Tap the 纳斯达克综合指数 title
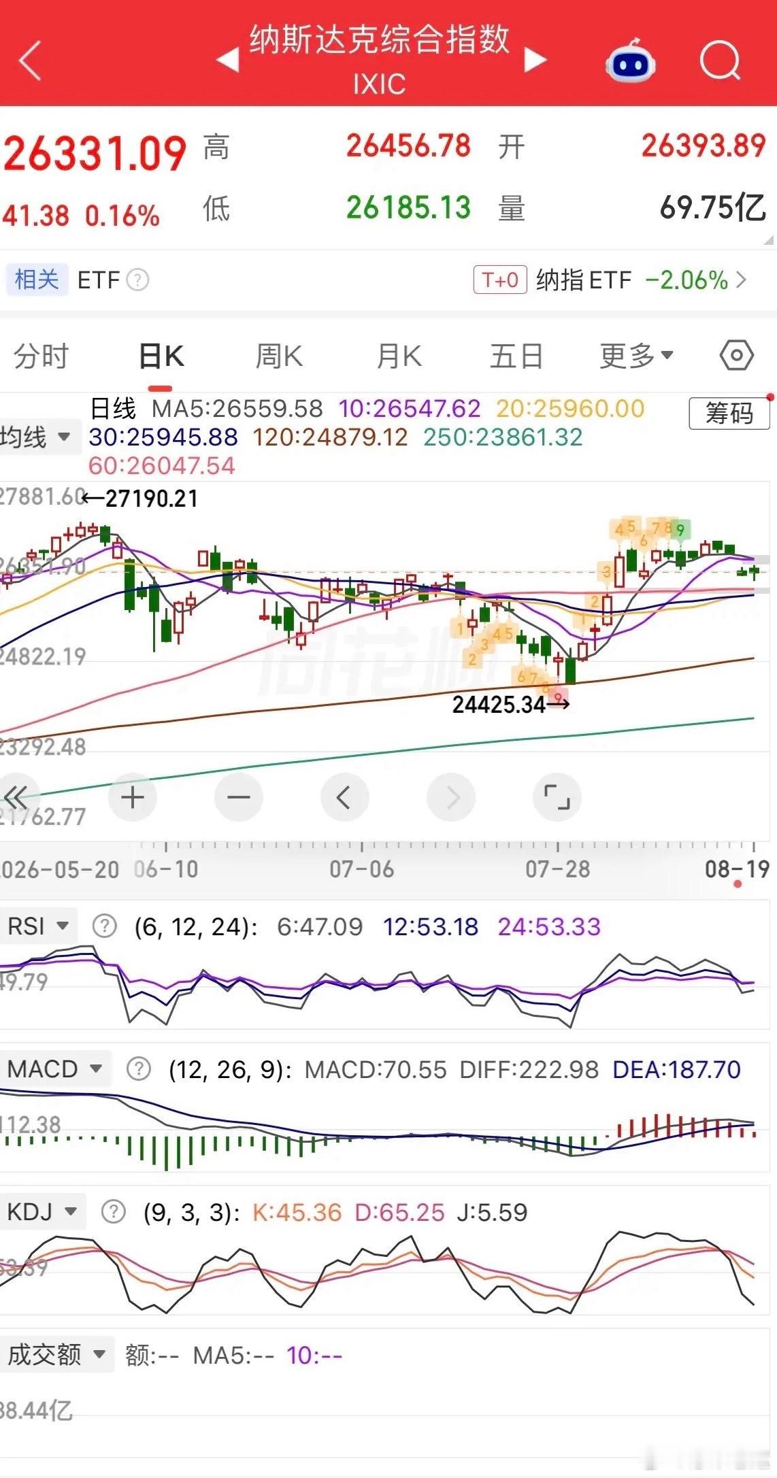This screenshot has width=777, height=1478. (x=380, y=39)
